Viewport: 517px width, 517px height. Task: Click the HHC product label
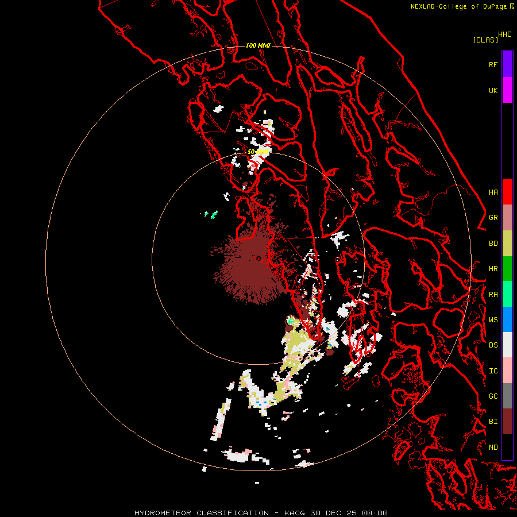(504, 34)
